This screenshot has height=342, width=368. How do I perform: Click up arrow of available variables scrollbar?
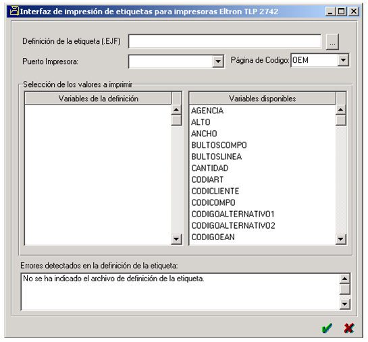coord(340,110)
